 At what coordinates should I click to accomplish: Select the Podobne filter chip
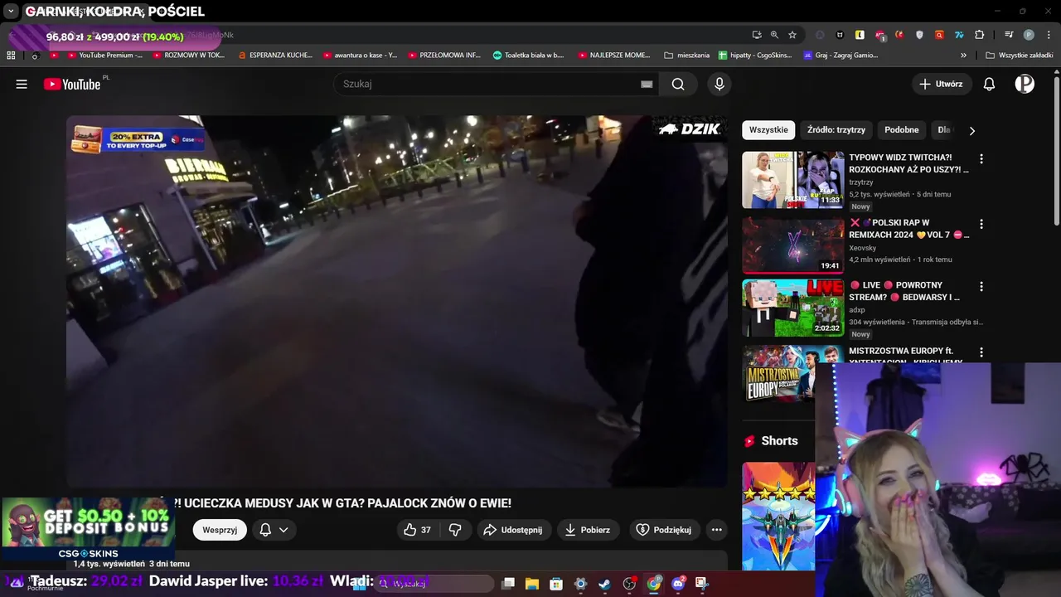tap(902, 130)
